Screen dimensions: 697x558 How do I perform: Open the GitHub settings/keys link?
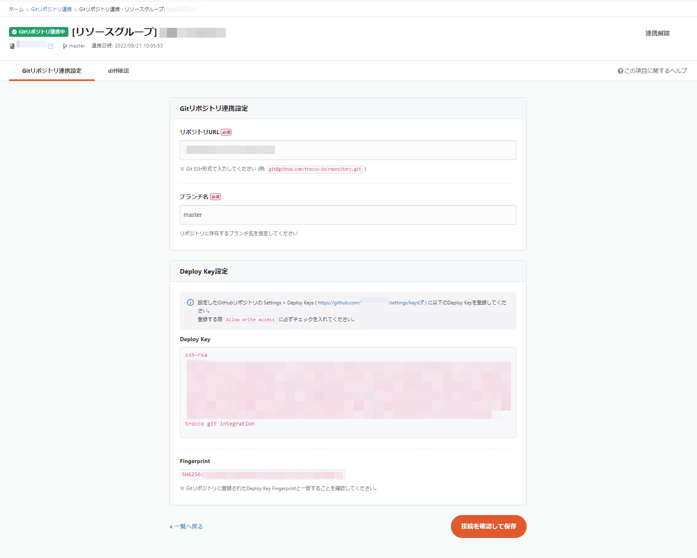pos(371,303)
